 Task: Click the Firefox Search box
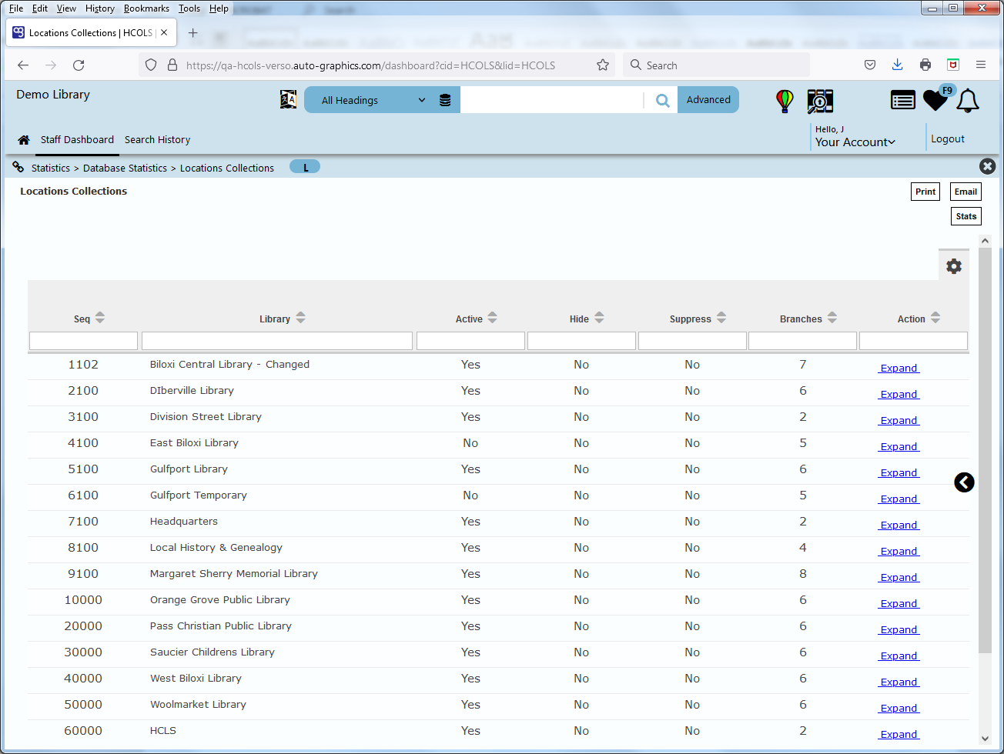coord(716,65)
